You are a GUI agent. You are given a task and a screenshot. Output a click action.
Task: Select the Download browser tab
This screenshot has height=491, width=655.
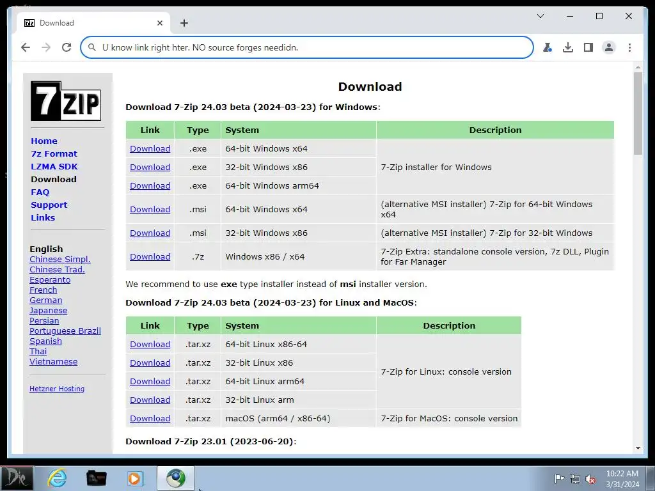click(x=93, y=23)
